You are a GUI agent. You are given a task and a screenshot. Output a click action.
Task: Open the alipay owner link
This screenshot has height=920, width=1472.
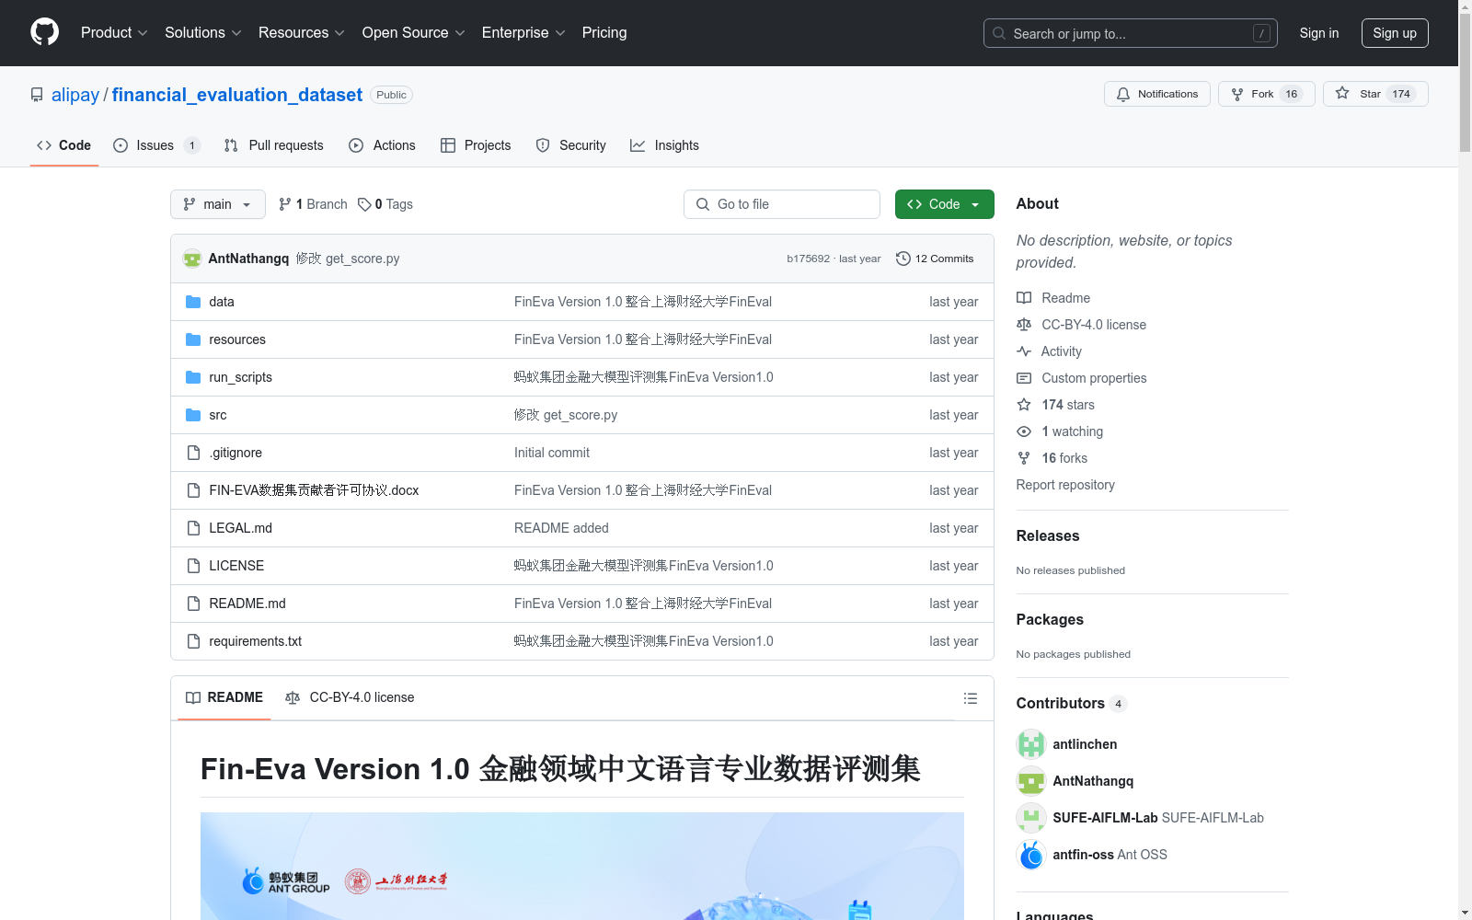pyautogui.click(x=75, y=95)
